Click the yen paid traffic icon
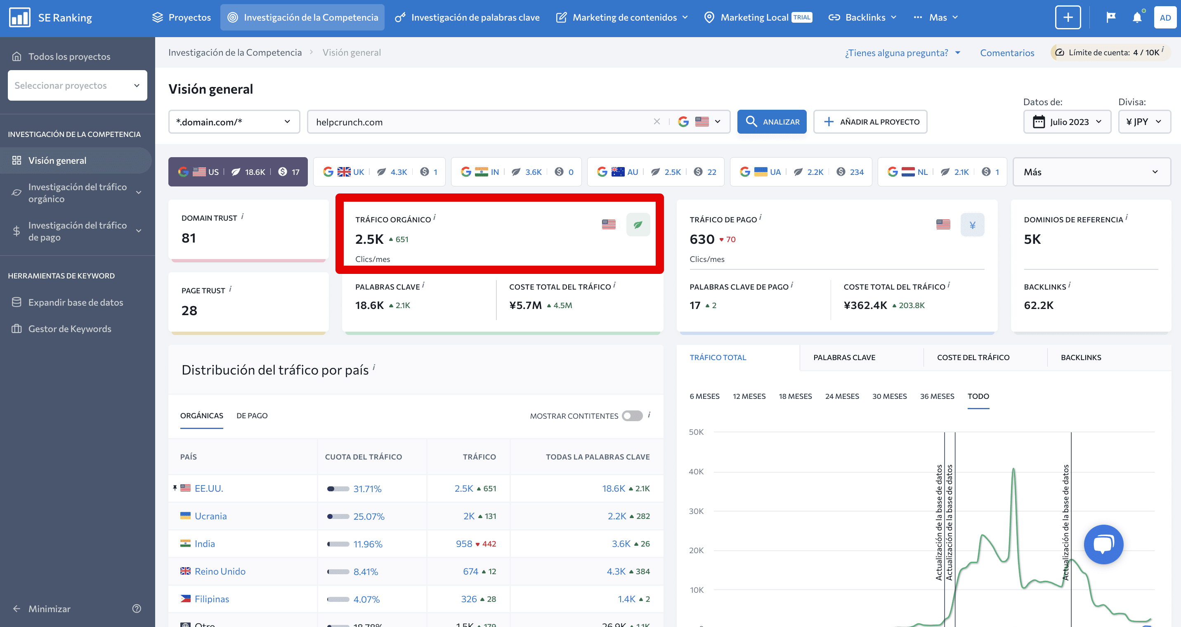The image size is (1181, 627). (x=972, y=224)
